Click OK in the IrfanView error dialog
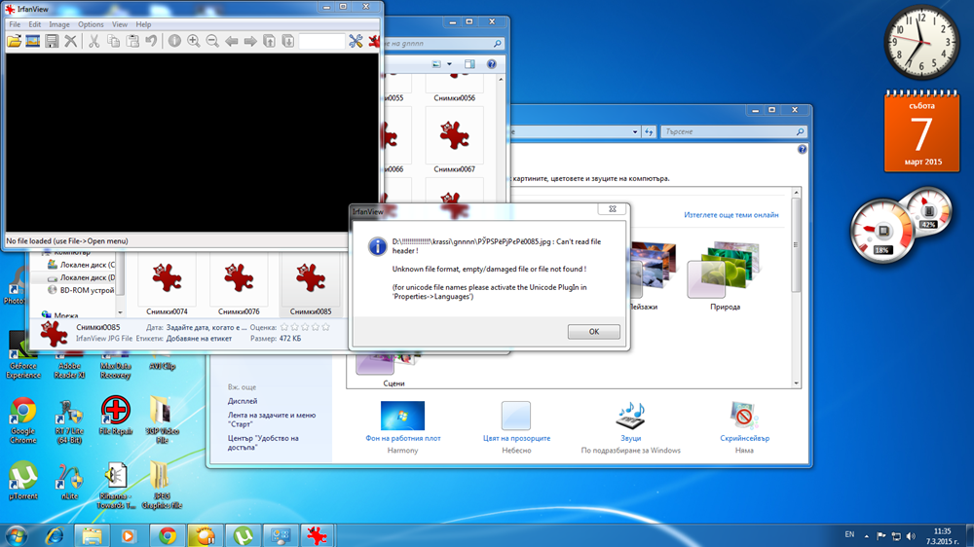The height and width of the screenshot is (547, 974). click(x=593, y=332)
